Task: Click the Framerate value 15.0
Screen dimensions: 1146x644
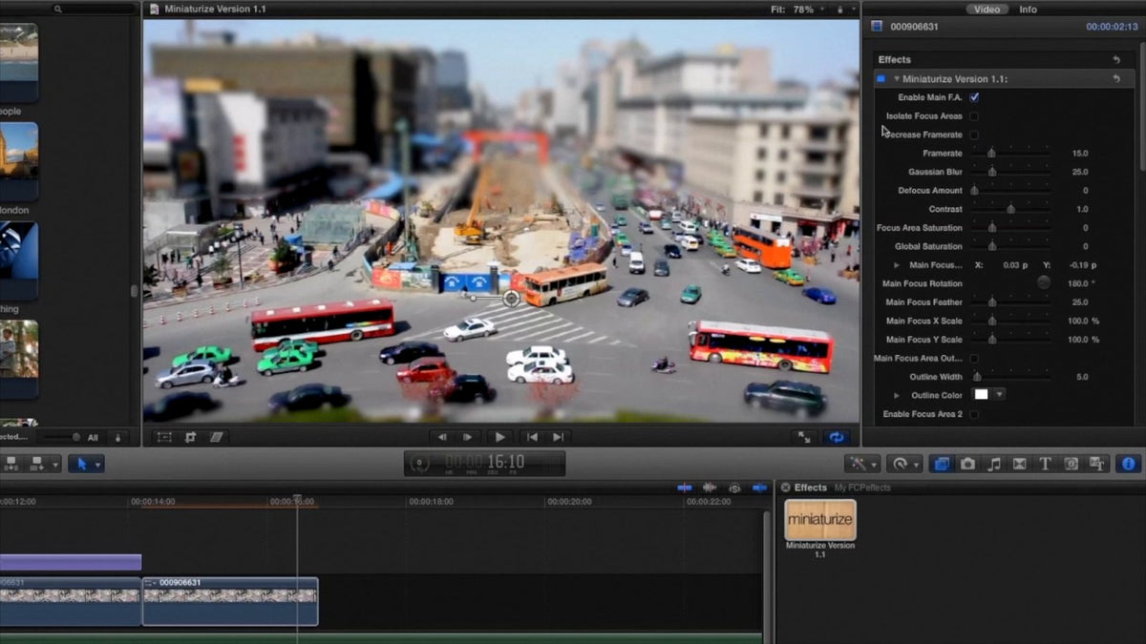Action: click(1079, 154)
